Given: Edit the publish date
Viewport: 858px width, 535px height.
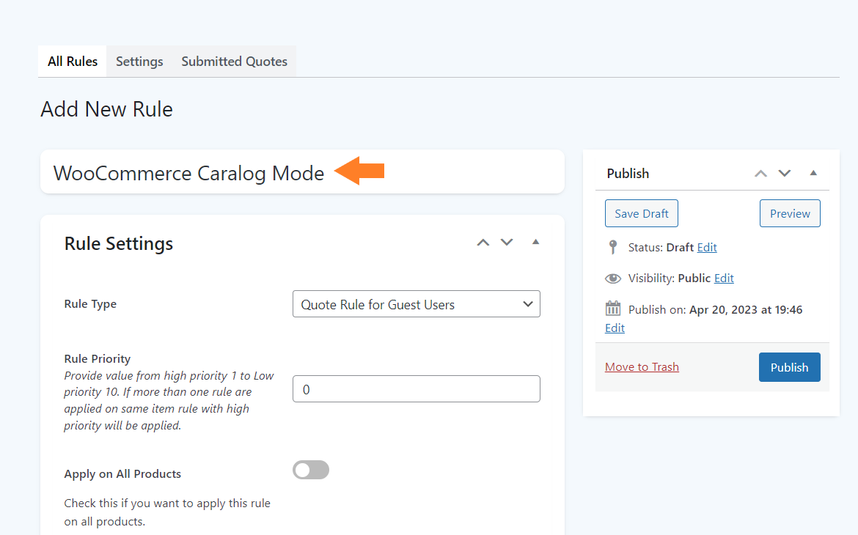Looking at the screenshot, I should coord(615,328).
